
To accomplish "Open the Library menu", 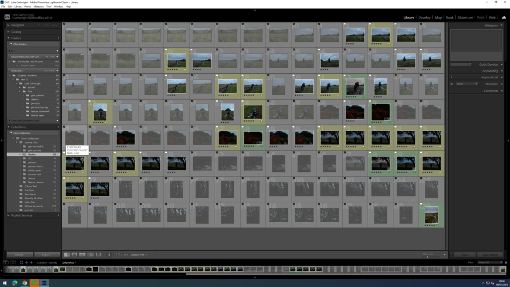I will coord(18,6).
